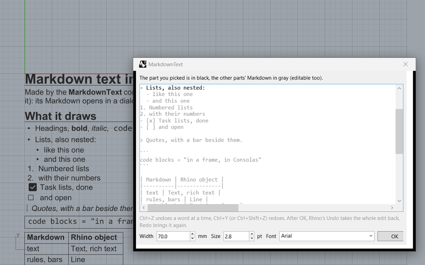Image resolution: width=425 pixels, height=265 pixels.
Task: Click the horizontal scroll left arrow
Action: click(143, 208)
